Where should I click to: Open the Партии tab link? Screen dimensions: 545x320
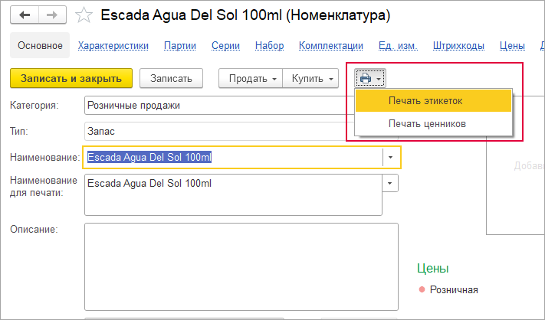pos(180,45)
